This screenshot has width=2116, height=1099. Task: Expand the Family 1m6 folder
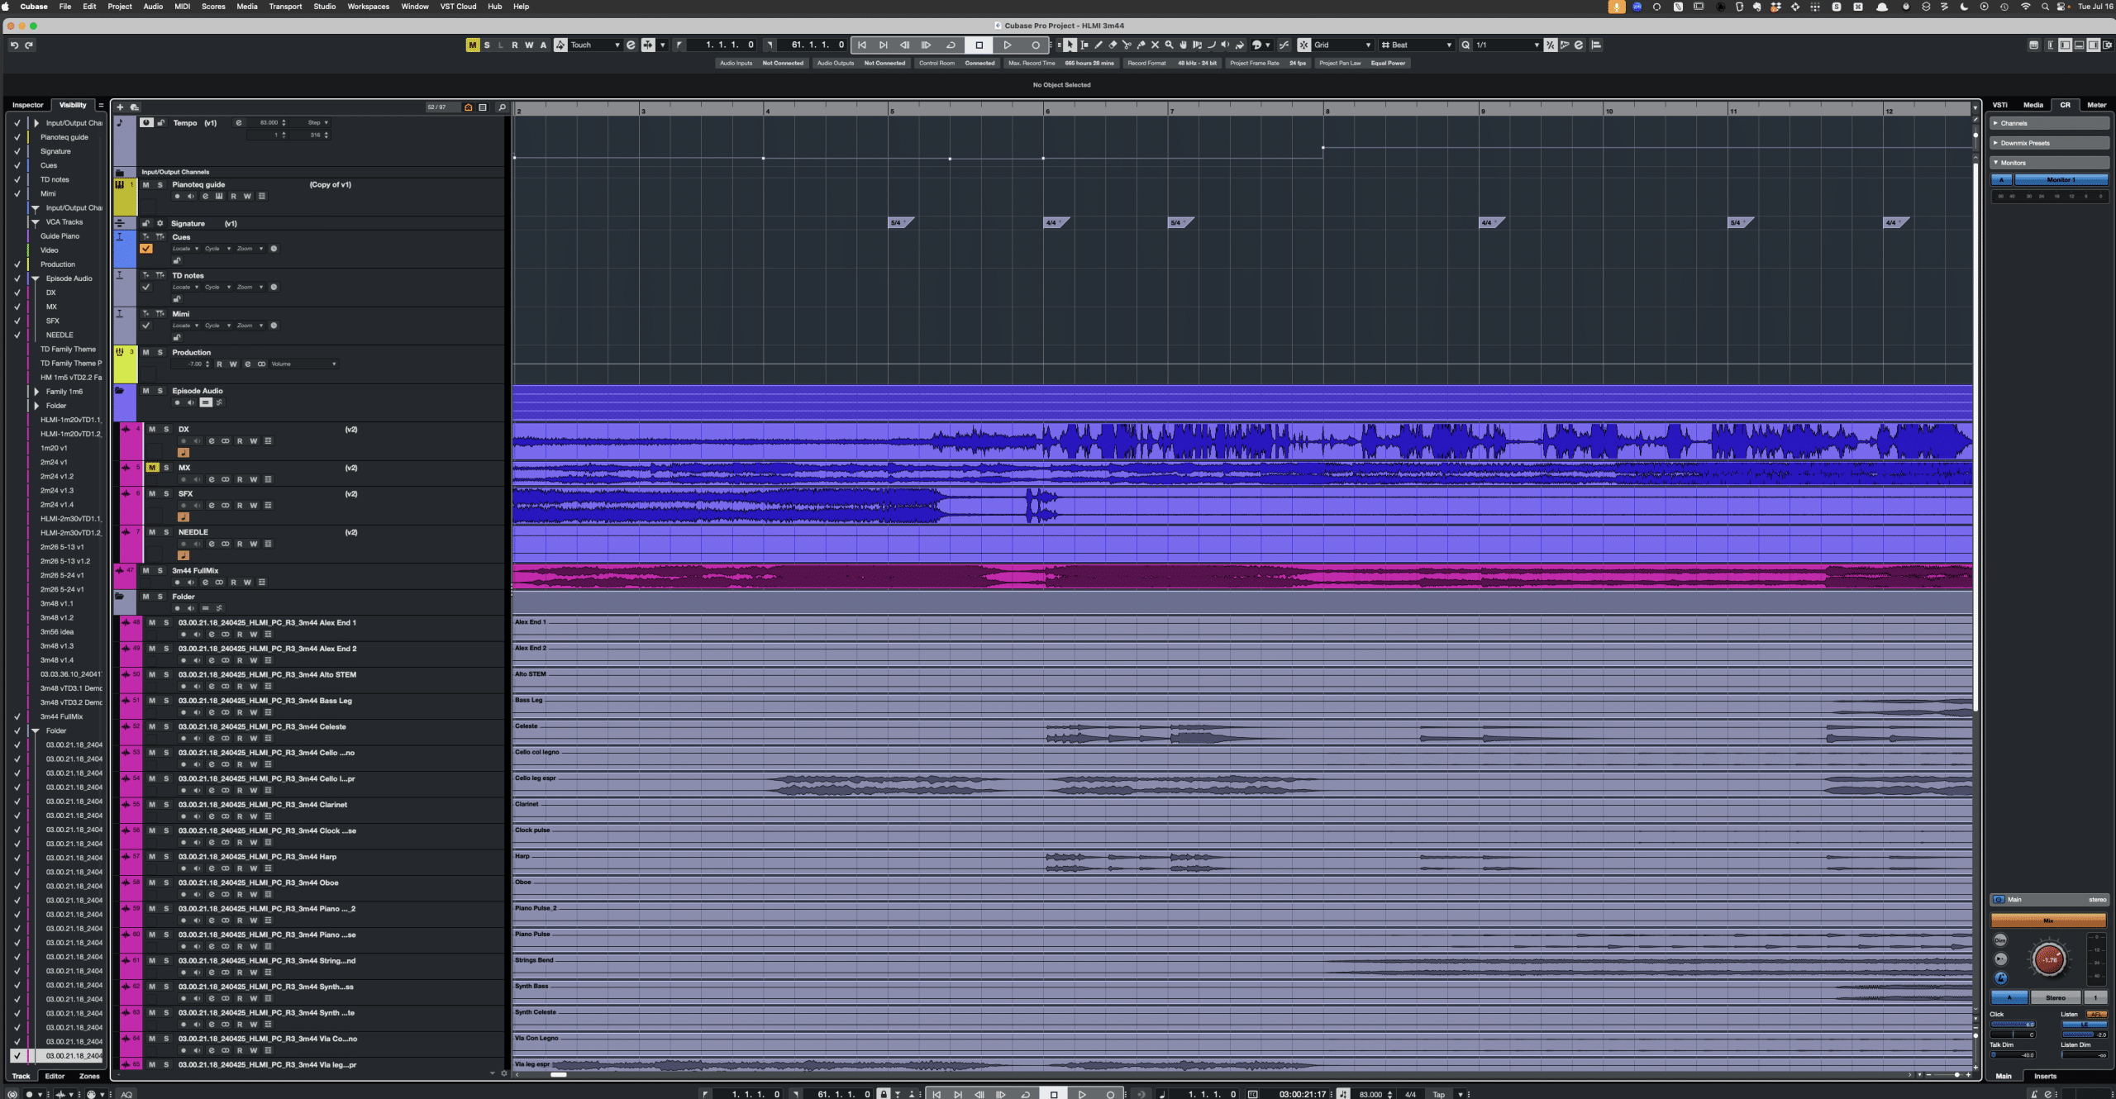[x=36, y=392]
